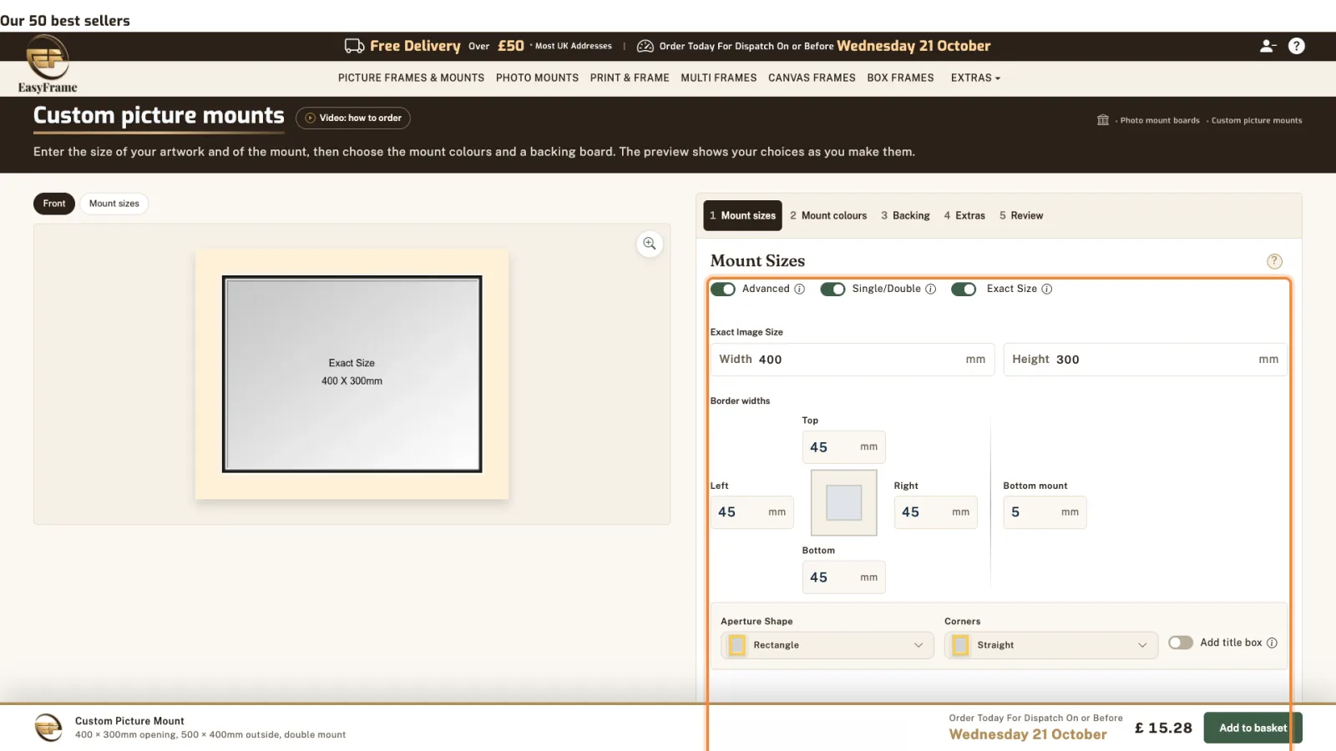The width and height of the screenshot is (1336, 751).
Task: Play the how to order video
Action: click(x=353, y=118)
